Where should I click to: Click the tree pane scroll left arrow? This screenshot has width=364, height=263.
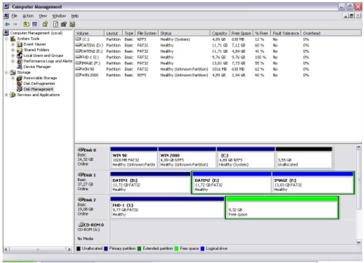(6, 249)
